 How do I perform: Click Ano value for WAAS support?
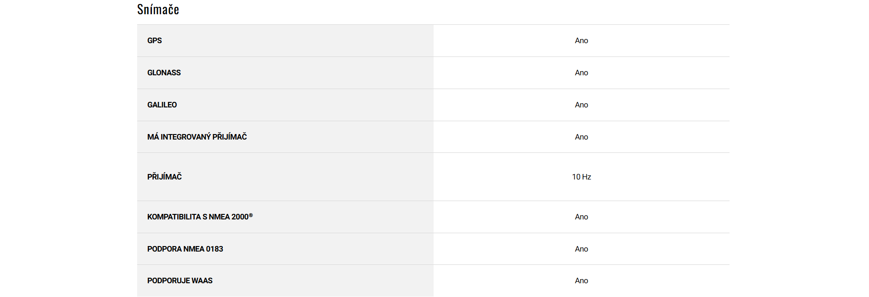point(581,280)
